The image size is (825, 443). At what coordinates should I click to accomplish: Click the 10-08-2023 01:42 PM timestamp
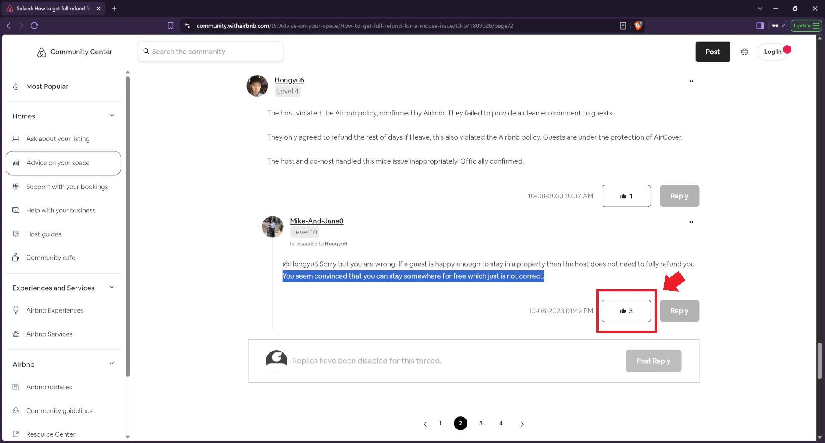click(560, 311)
